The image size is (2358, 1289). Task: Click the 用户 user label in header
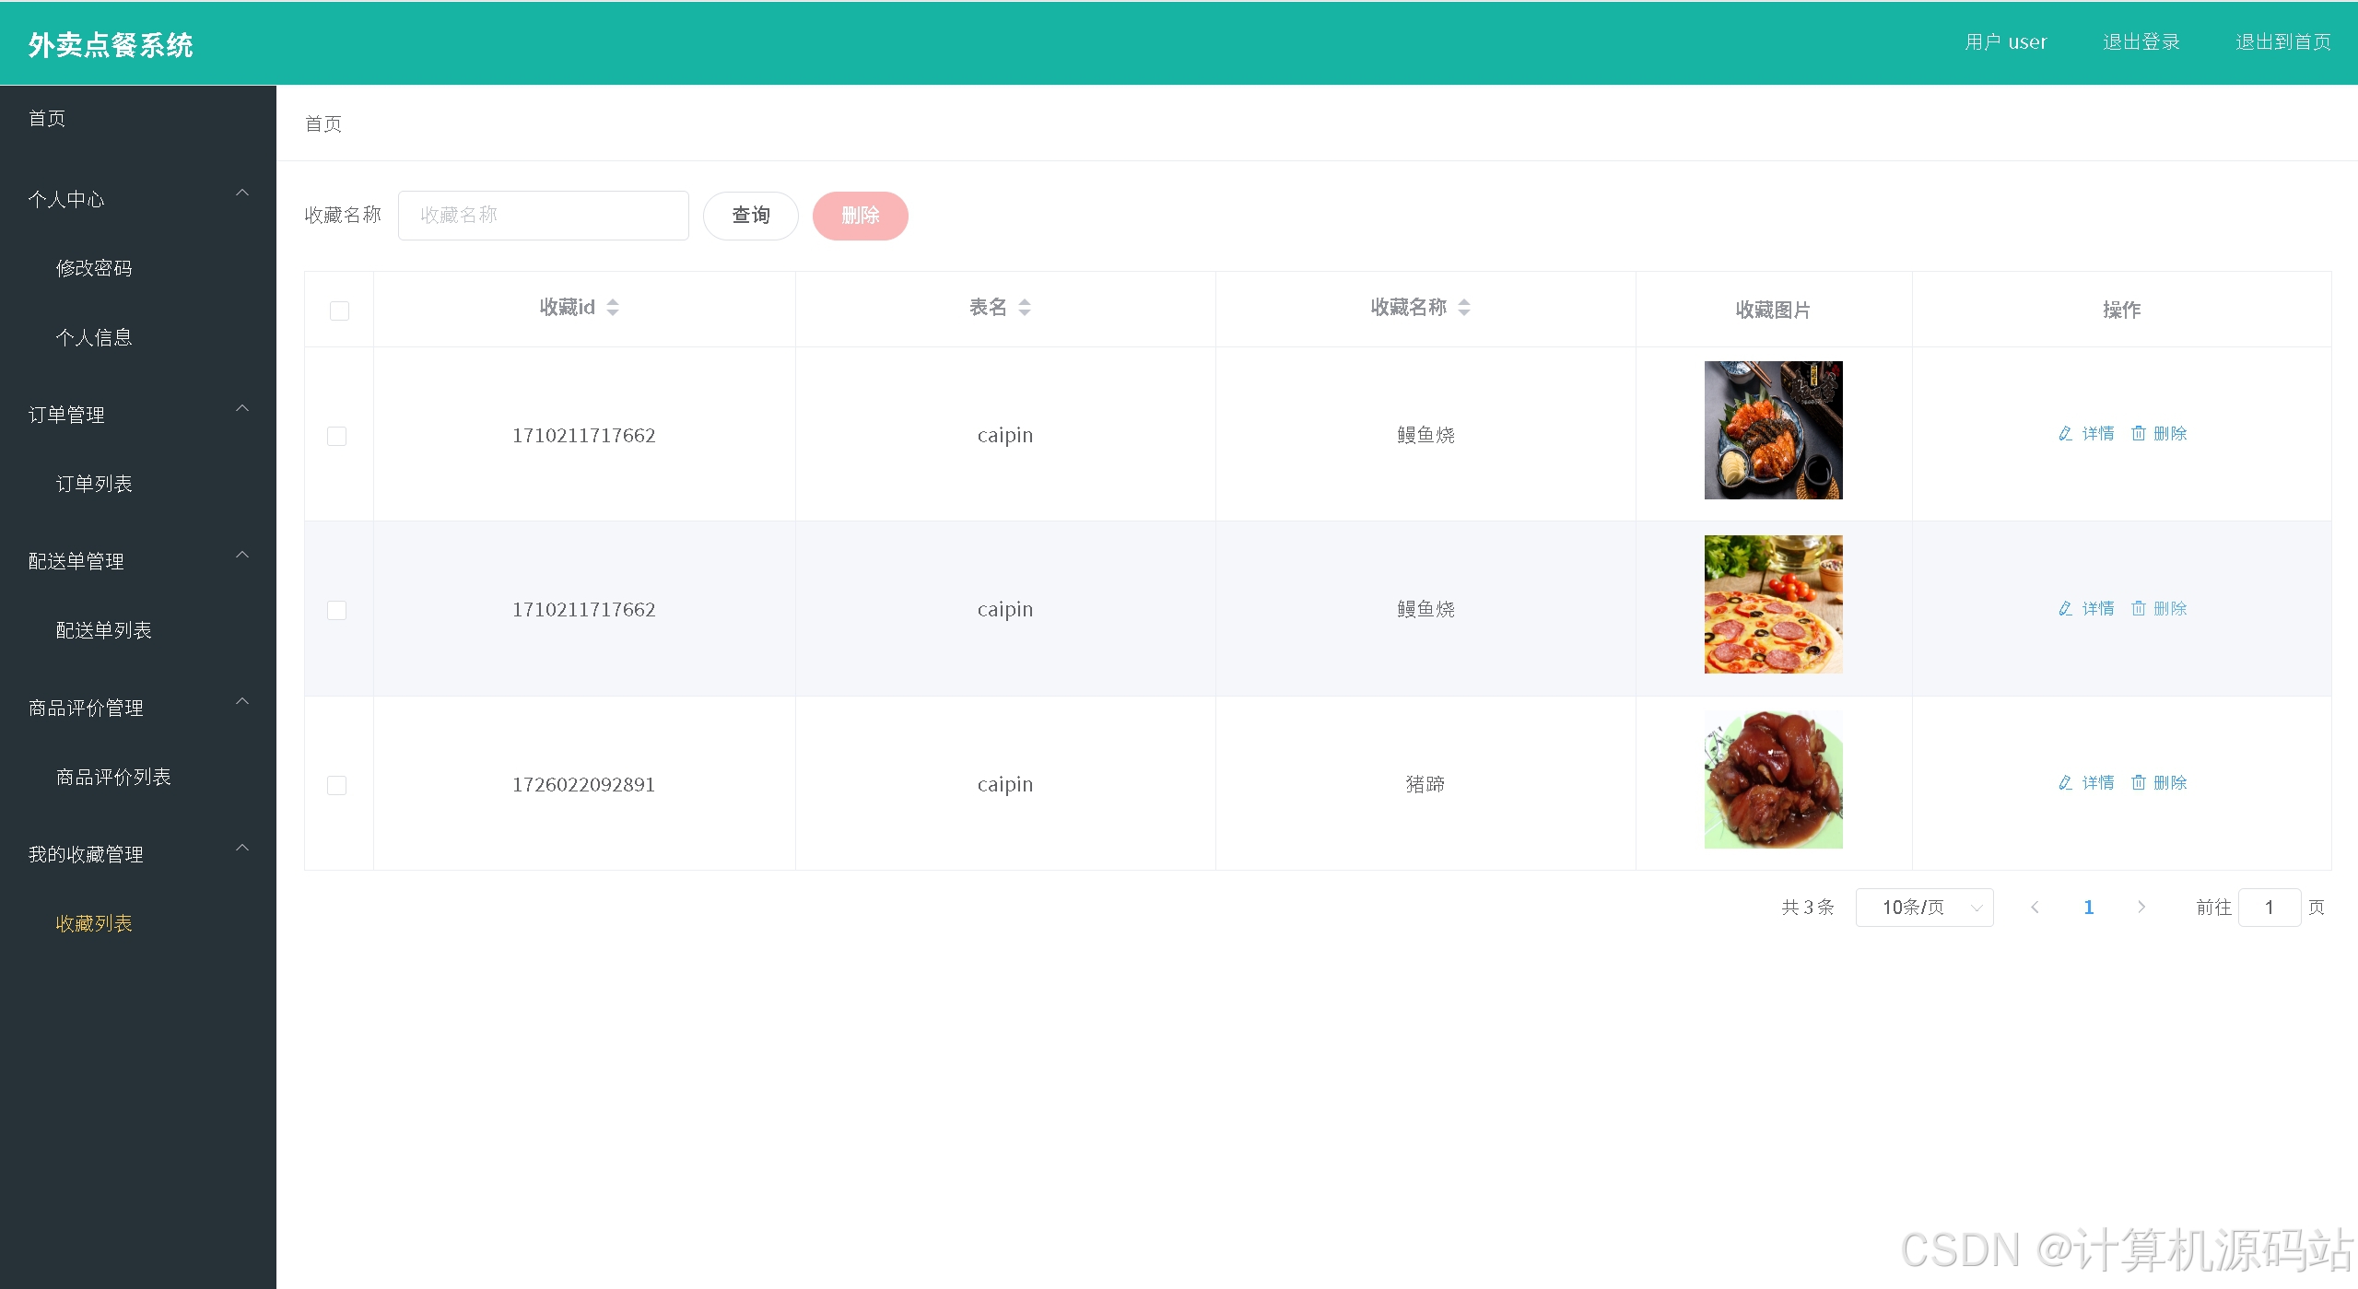(2005, 42)
